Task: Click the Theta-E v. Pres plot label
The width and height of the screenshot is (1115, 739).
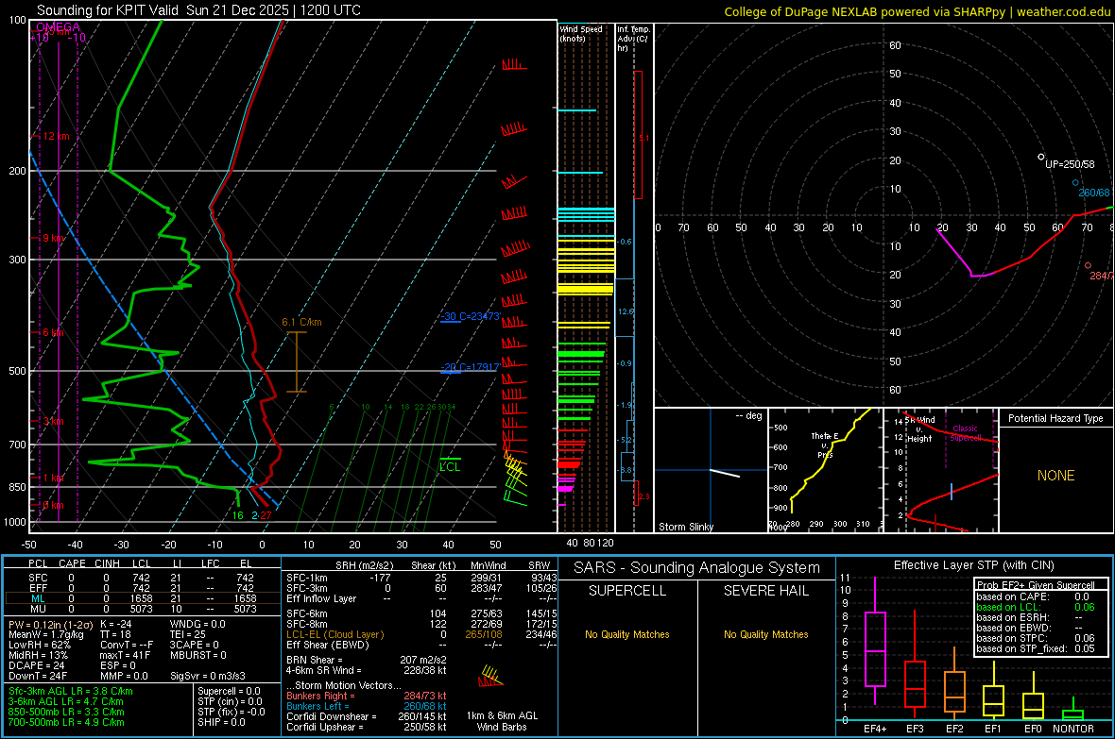Action: click(x=824, y=445)
